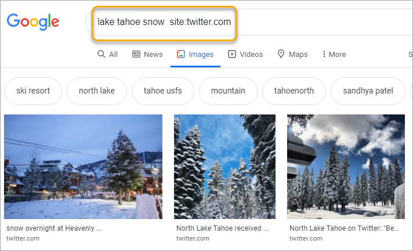This screenshot has width=413, height=251.
Task: Click the Videos play icon
Action: click(x=232, y=54)
